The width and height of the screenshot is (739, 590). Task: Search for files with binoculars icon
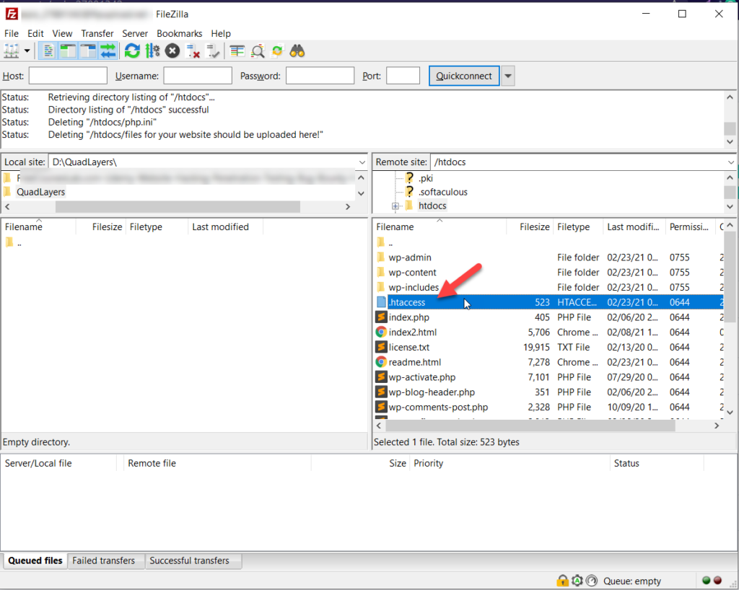click(297, 51)
